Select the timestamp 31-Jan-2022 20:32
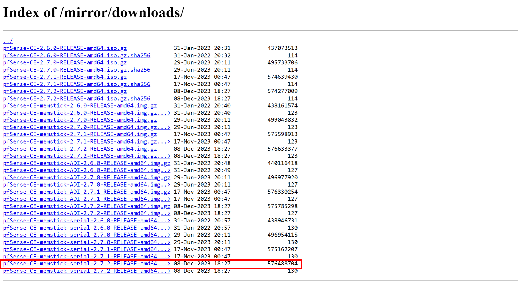Viewport: 518px width, 286px height. pyautogui.click(x=202, y=55)
